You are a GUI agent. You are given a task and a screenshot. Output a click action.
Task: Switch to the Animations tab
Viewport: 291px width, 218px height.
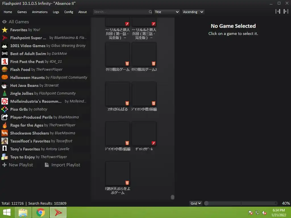click(40, 12)
